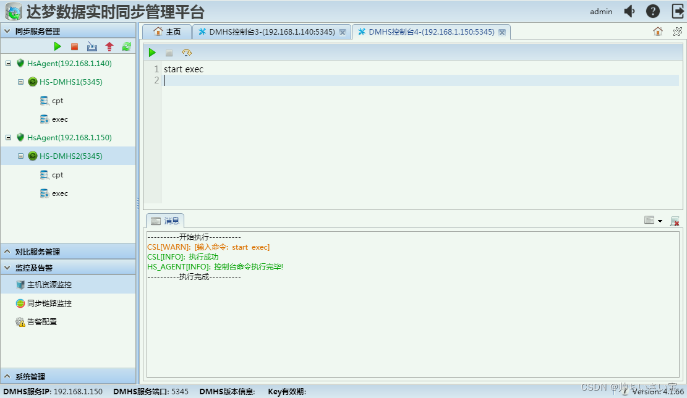The height and width of the screenshot is (398, 687).
Task: Click the speaker sound icon in header
Action: [629, 11]
